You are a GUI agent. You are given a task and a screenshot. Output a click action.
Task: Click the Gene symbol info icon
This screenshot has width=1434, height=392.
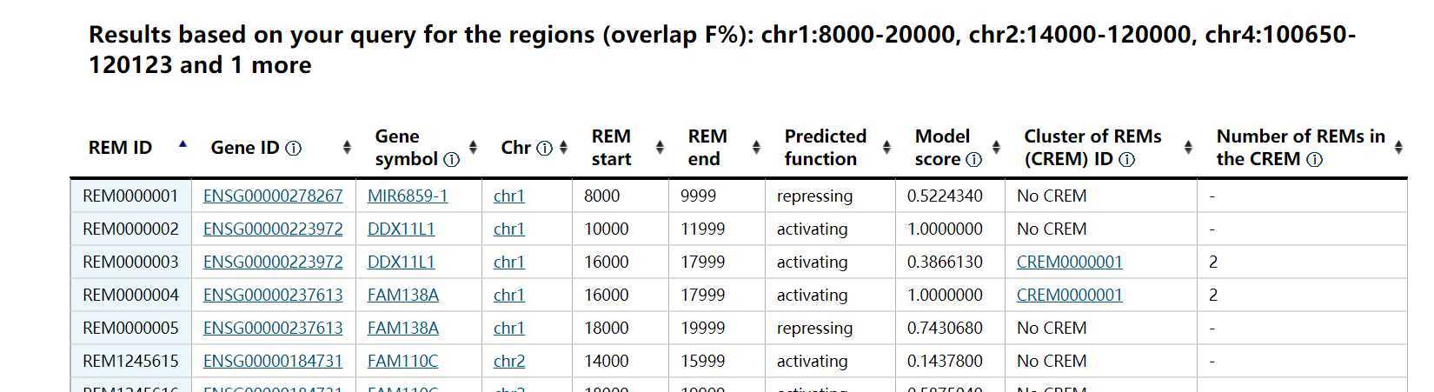[451, 160]
